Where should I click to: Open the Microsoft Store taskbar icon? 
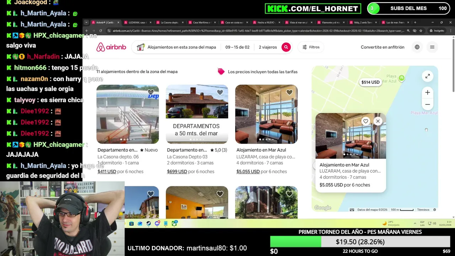click(131, 223)
